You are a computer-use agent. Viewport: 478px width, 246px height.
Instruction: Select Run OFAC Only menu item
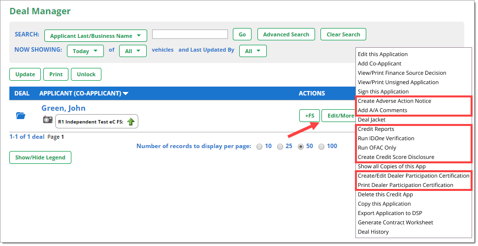point(377,148)
